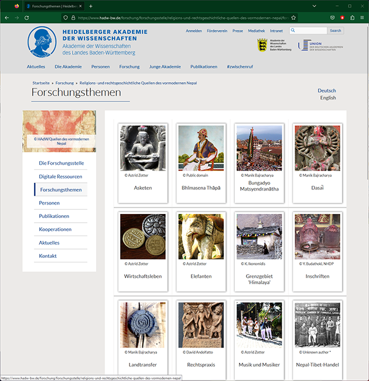Click the red handprint sidebar image

[59, 131]
